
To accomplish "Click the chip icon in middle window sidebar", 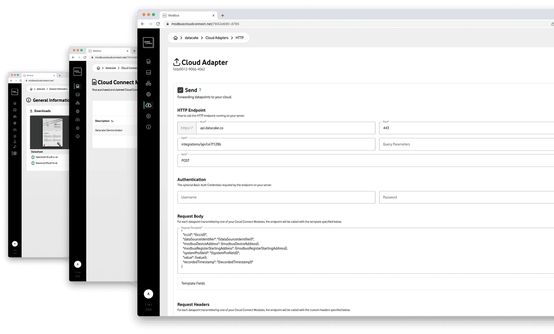I will click(77, 111).
